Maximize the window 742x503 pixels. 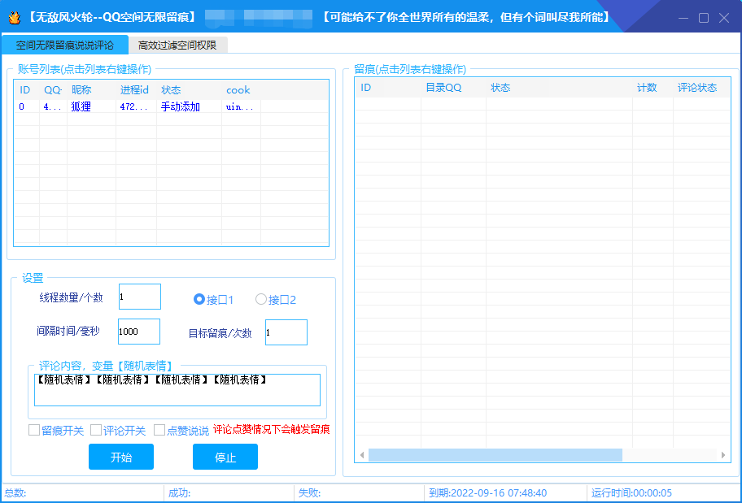pyautogui.click(x=704, y=18)
